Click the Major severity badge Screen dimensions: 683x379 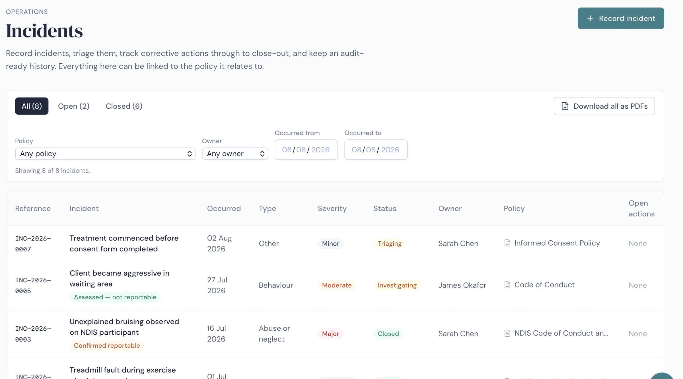[330, 334]
